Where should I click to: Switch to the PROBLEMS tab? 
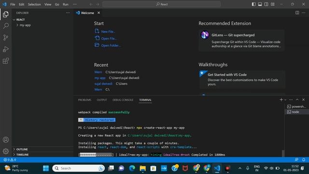click(x=84, y=100)
